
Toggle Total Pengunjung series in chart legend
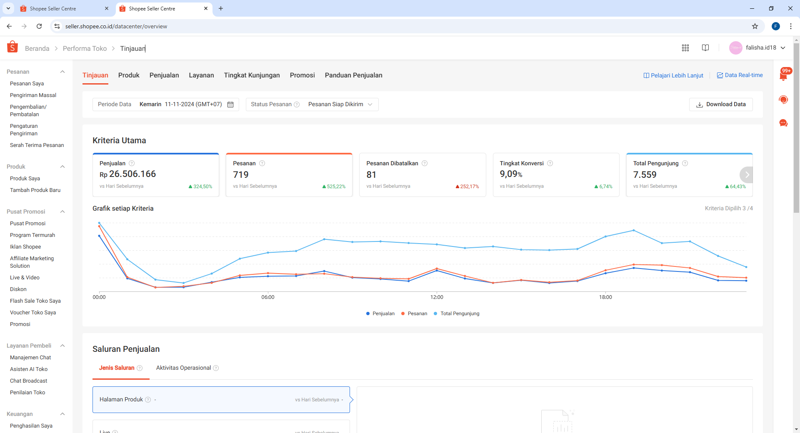(x=457, y=314)
